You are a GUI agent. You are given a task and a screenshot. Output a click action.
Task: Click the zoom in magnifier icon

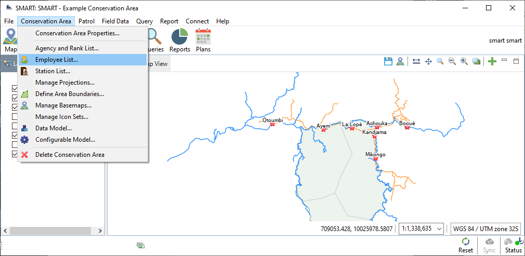pos(464,61)
